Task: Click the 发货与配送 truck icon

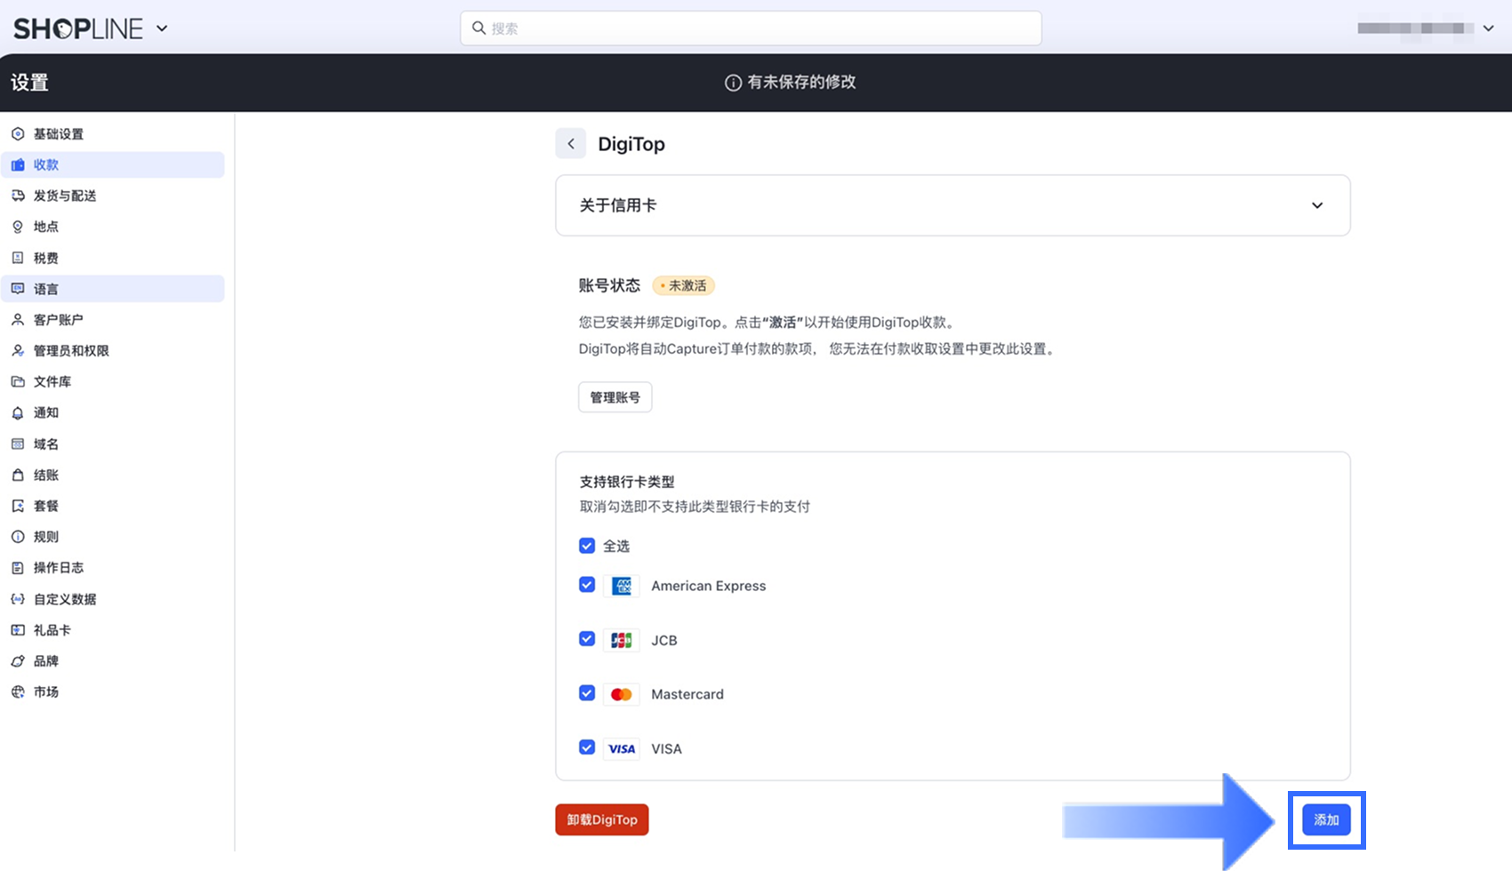Action: 18,196
